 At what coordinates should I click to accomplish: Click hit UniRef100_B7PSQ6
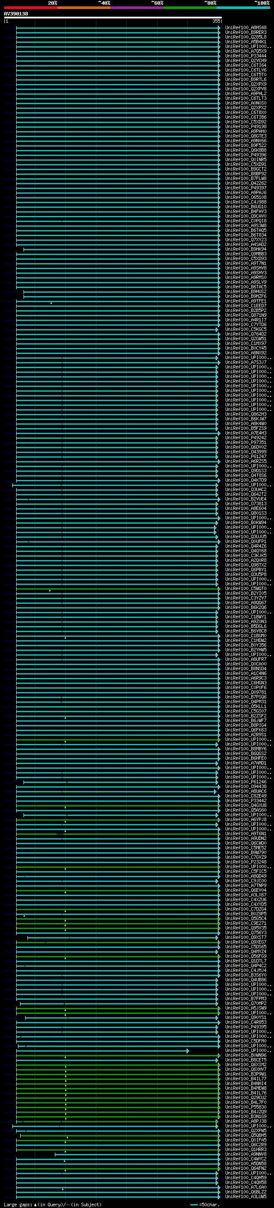click(x=246, y=697)
